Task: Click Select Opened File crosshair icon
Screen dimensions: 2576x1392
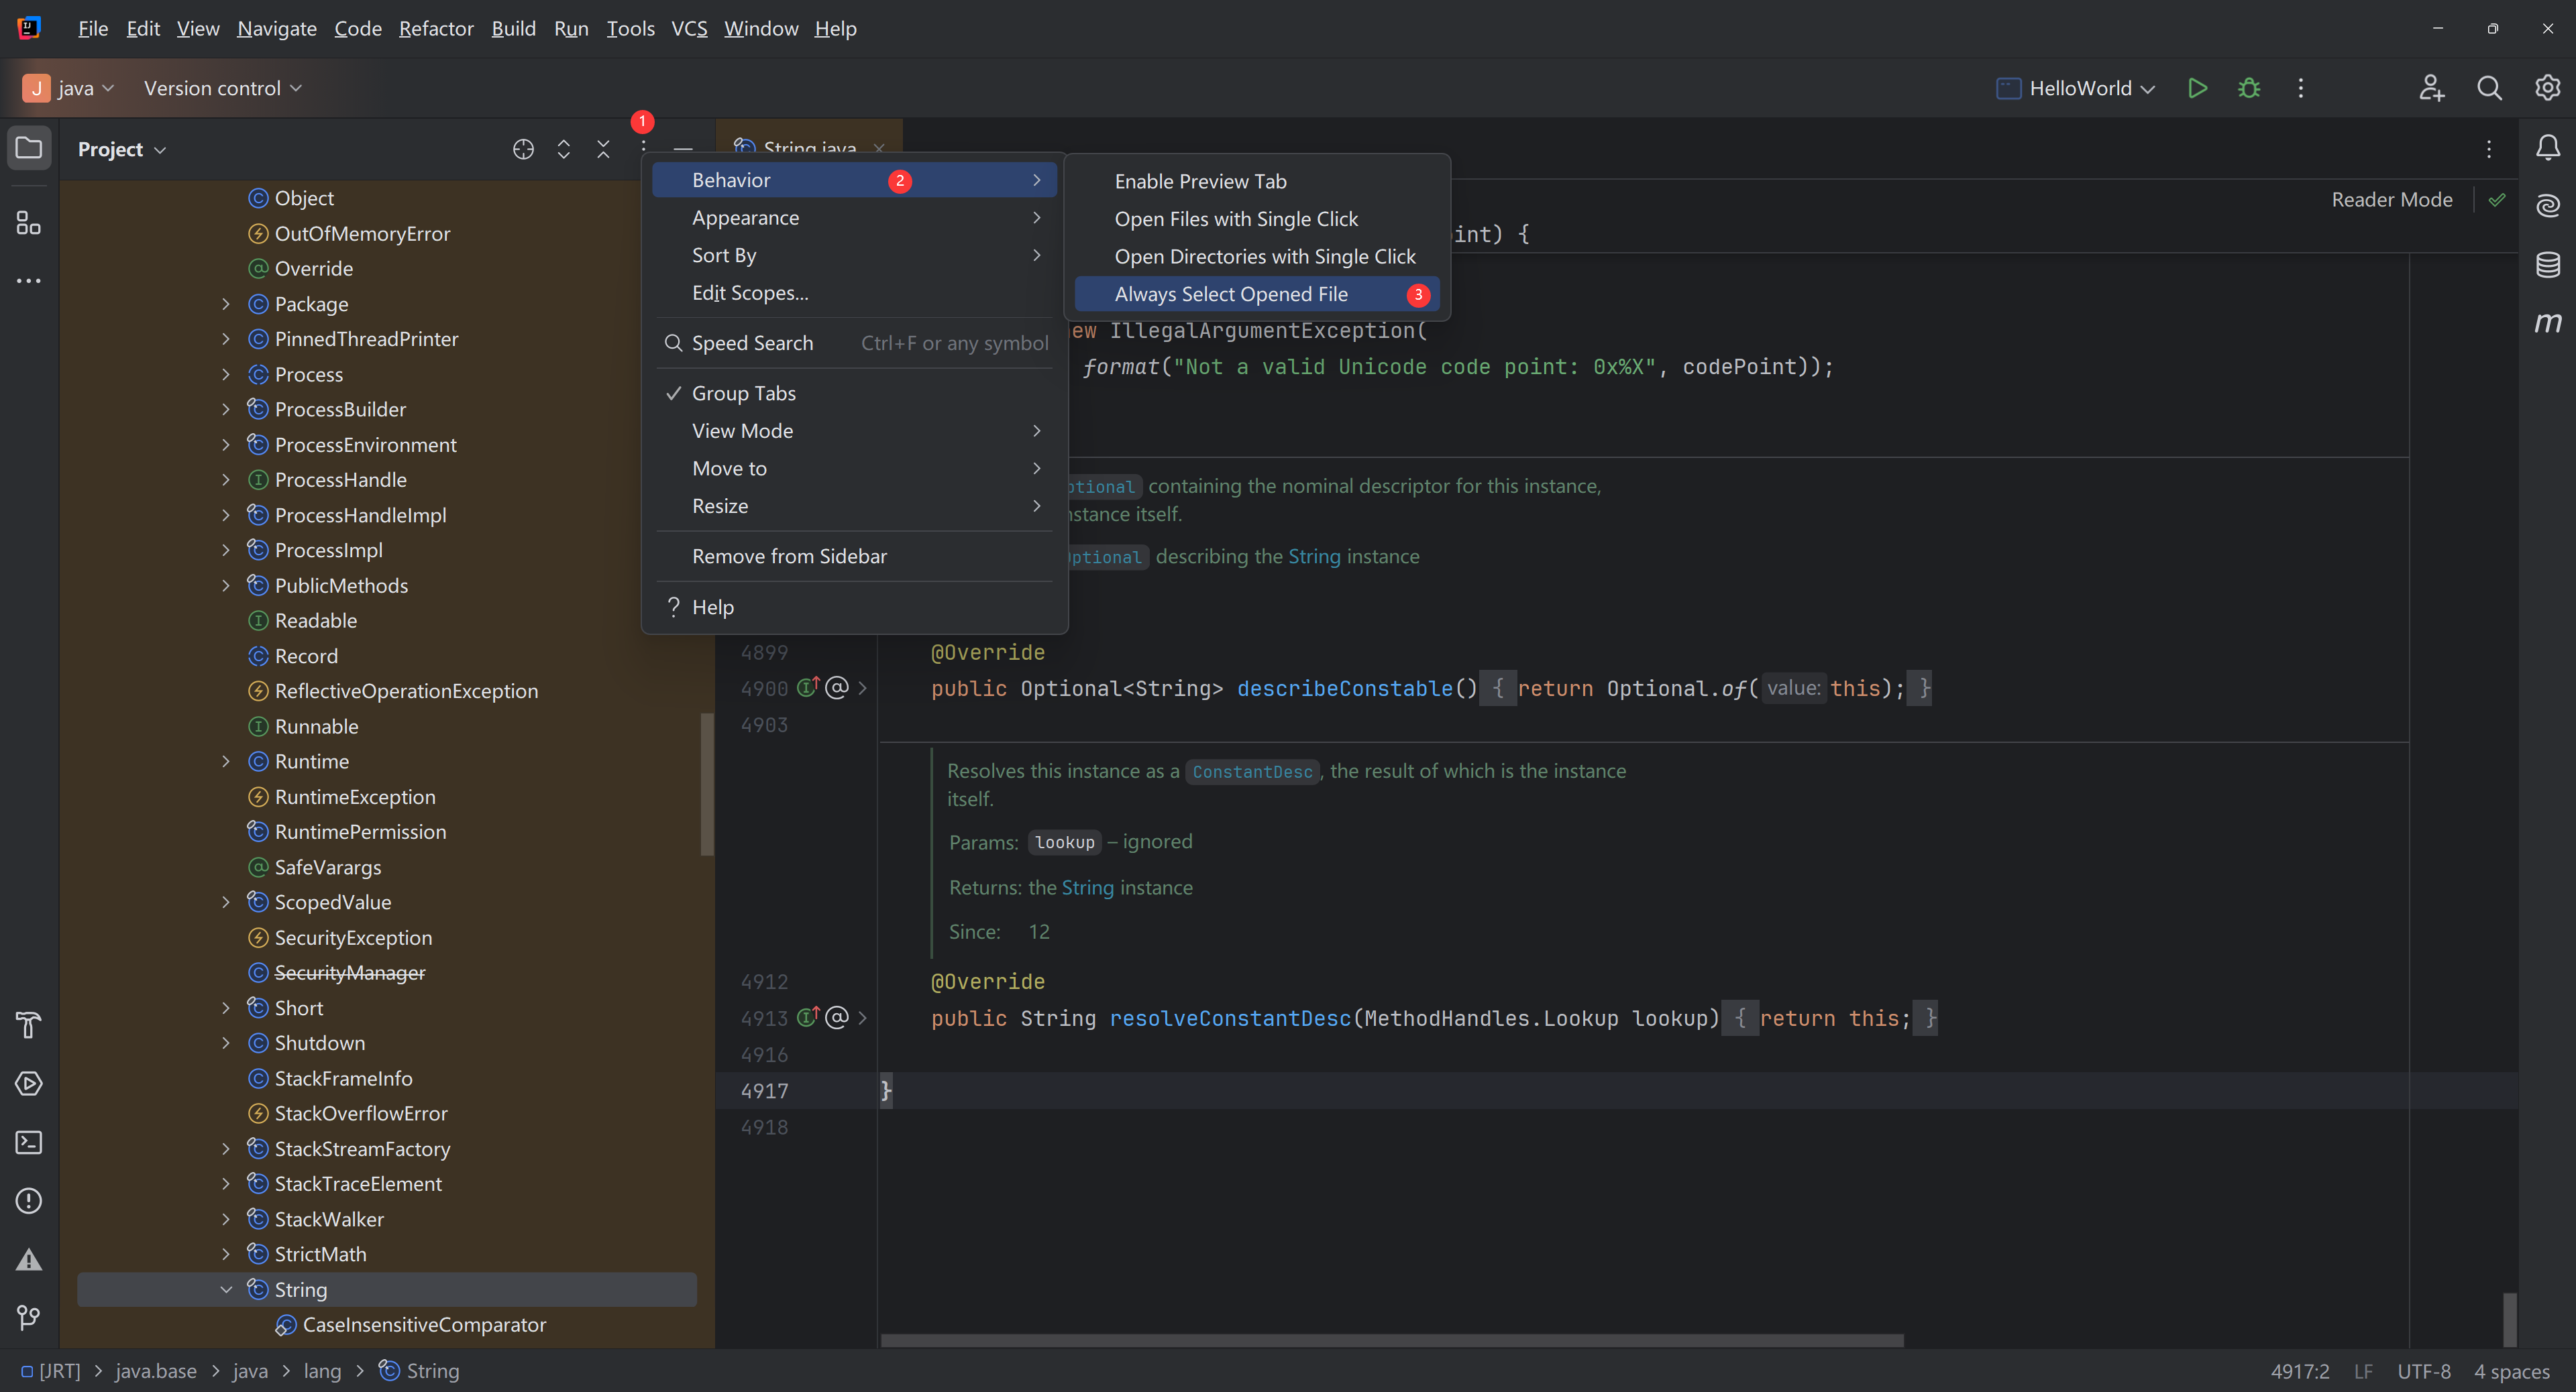Action: click(523, 149)
